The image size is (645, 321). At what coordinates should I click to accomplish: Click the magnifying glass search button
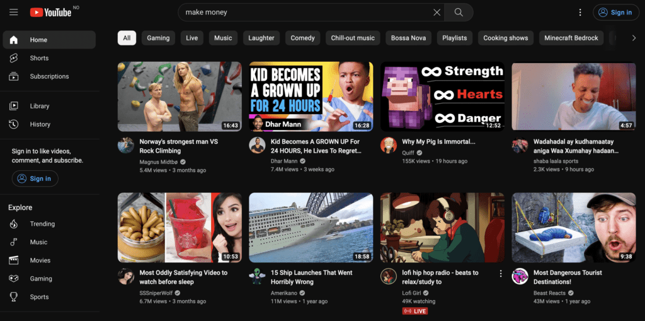459,13
